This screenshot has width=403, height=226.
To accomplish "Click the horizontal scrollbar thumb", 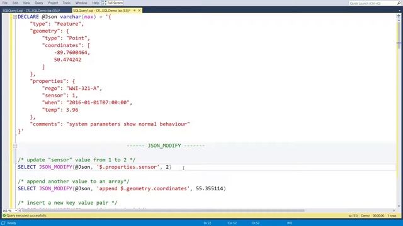I will point(162,211).
